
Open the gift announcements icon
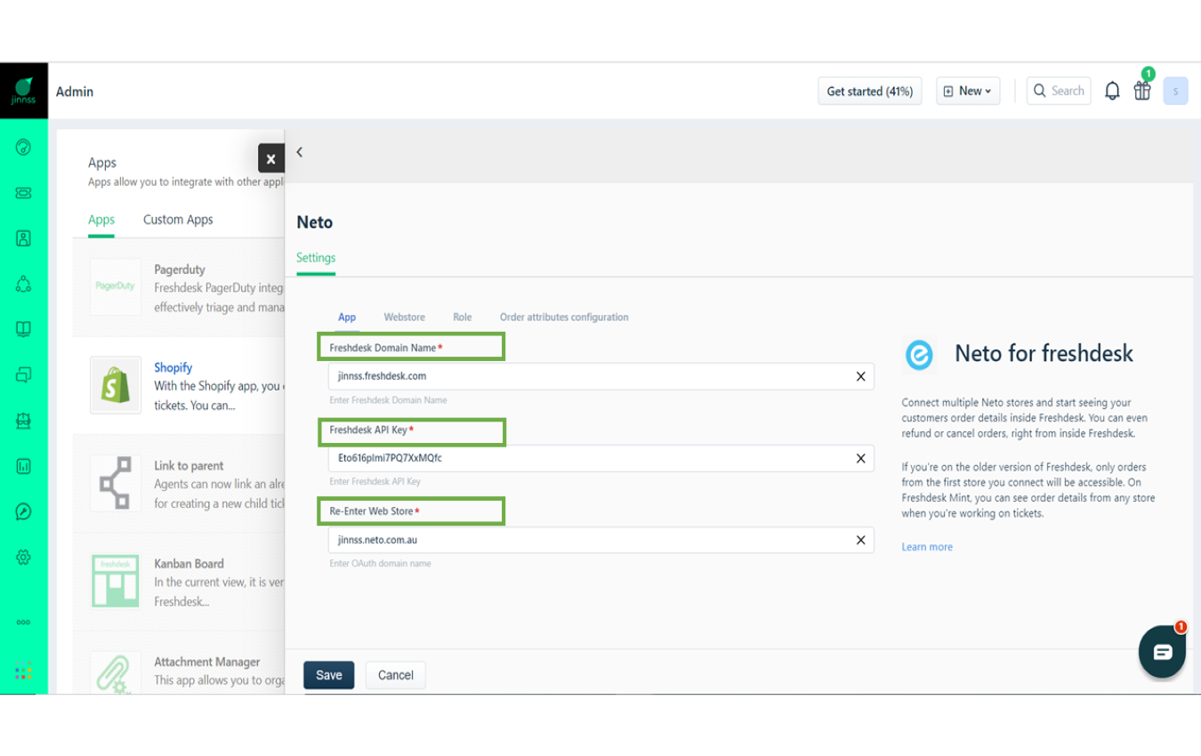coord(1142,90)
